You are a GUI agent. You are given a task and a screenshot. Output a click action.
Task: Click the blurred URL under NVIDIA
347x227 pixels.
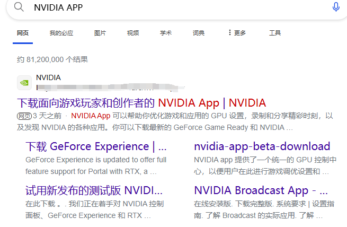110,87
